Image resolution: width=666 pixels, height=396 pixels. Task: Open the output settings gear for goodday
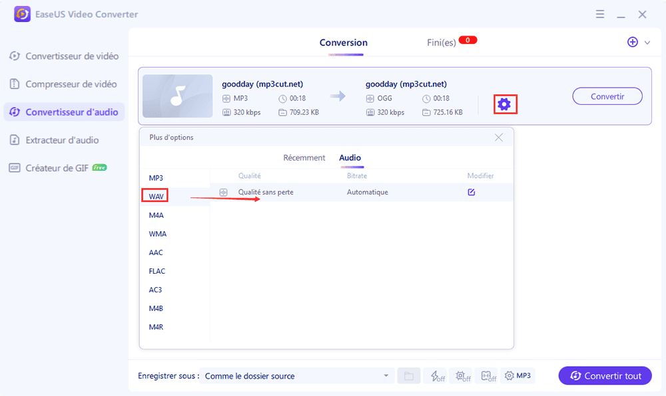(505, 104)
